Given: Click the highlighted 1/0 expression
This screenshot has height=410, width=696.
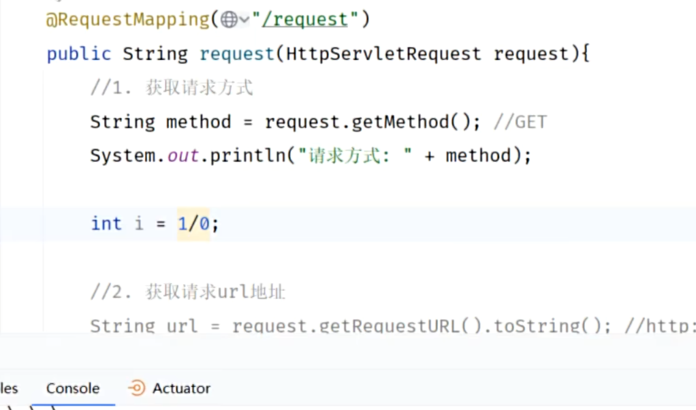Looking at the screenshot, I should (x=193, y=224).
